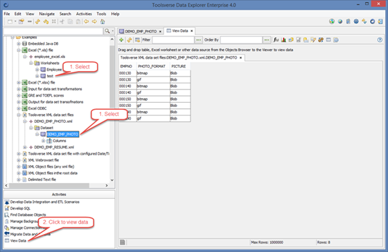388x252 pixels.
Task: Close the View Data tab
Action: coord(191,31)
